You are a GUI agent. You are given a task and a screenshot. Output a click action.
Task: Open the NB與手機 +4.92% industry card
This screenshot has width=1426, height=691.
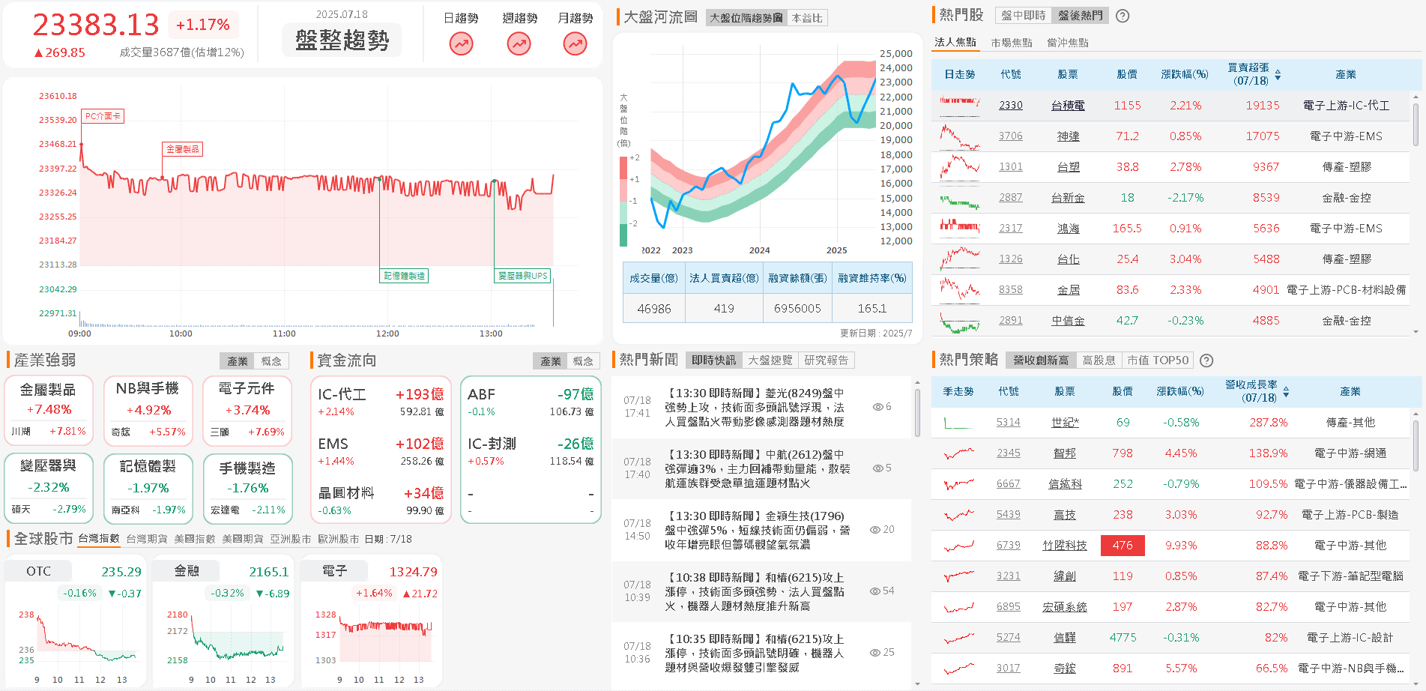click(x=148, y=411)
